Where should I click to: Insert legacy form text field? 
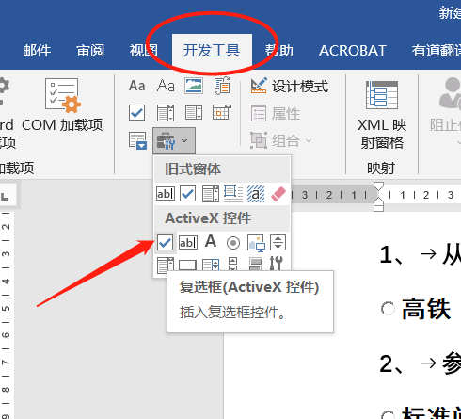click(166, 194)
